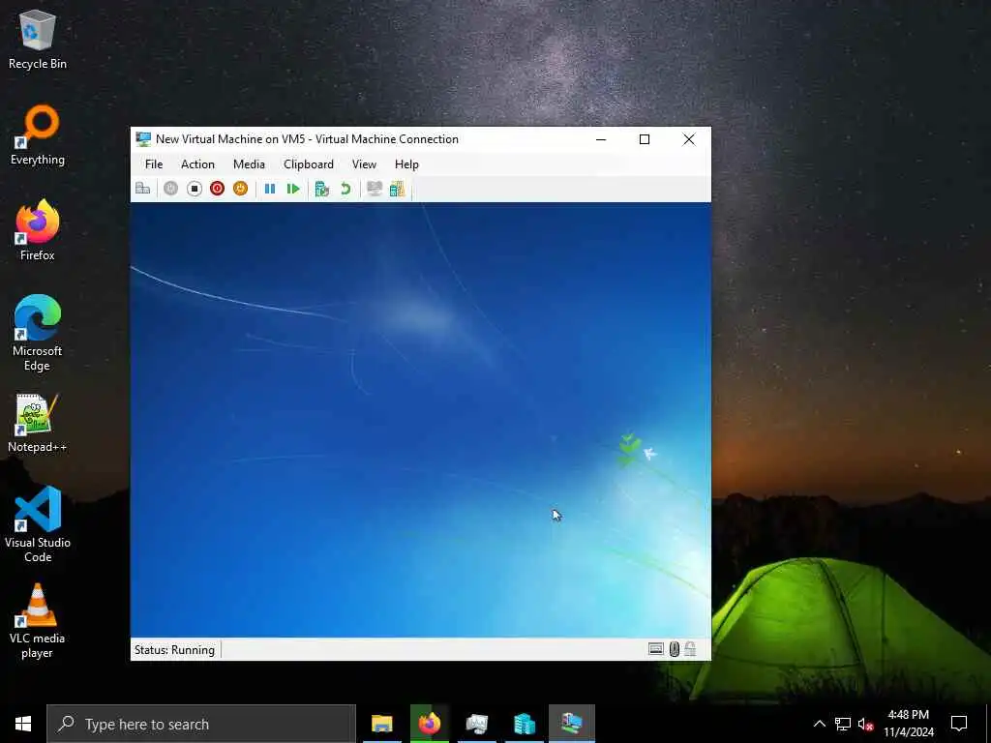Open the Help menu
Viewport: 991px width, 743px height.
point(406,164)
